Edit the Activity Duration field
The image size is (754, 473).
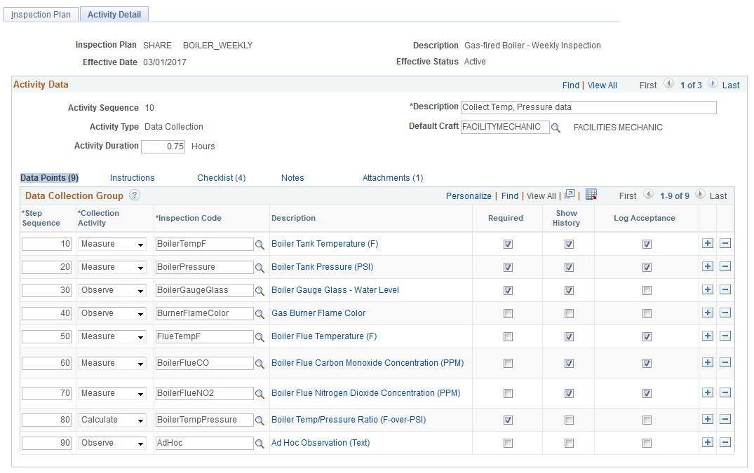pyautogui.click(x=163, y=146)
